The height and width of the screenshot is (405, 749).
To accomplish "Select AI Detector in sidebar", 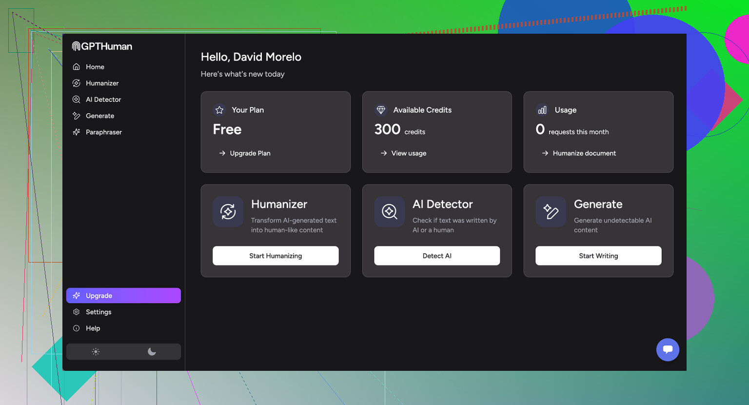I will pyautogui.click(x=103, y=100).
